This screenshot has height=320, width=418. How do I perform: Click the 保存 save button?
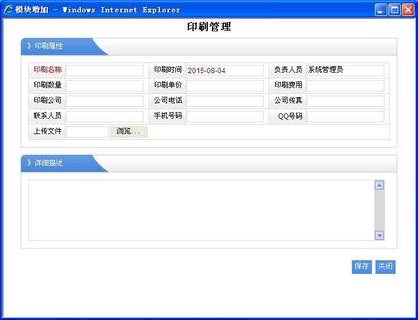pos(361,267)
